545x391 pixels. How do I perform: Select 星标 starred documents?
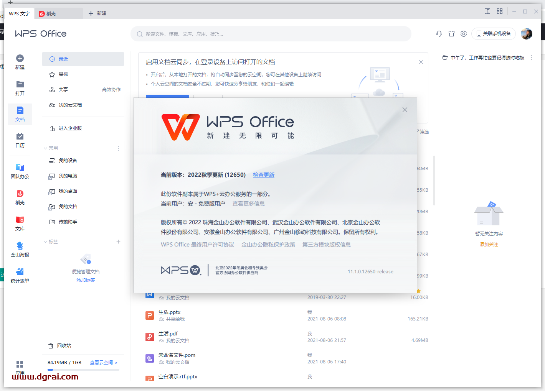[83, 74]
